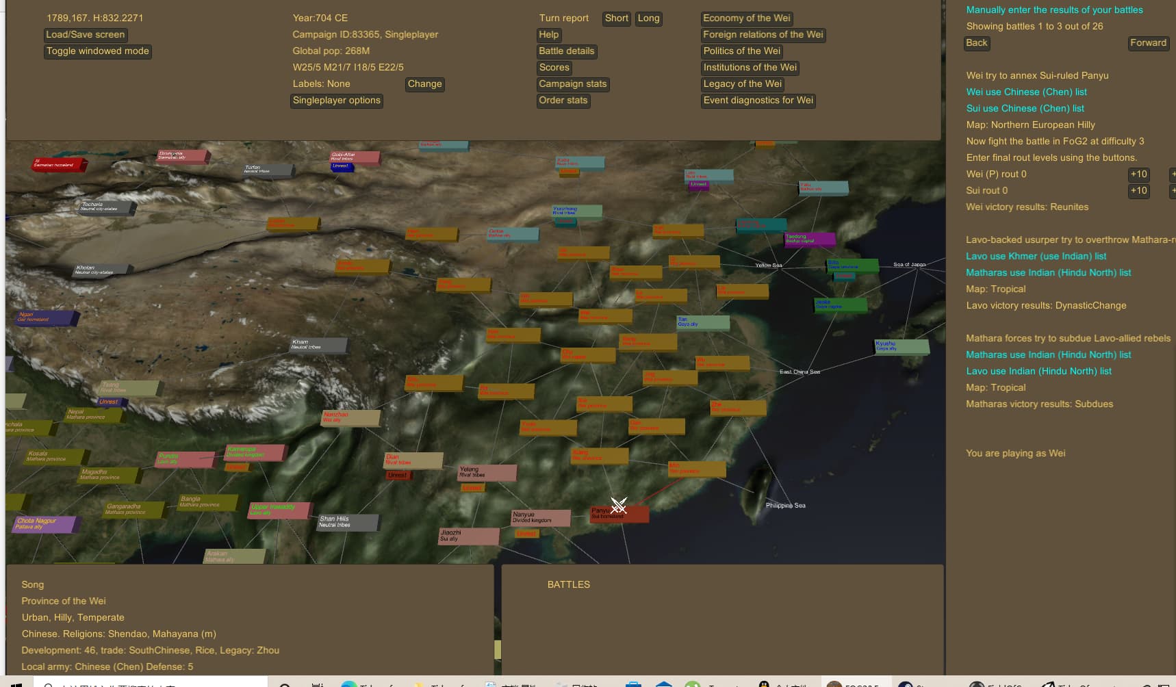Add +10 to Wei (P) rout level
This screenshot has height=687, width=1176.
pyautogui.click(x=1139, y=174)
